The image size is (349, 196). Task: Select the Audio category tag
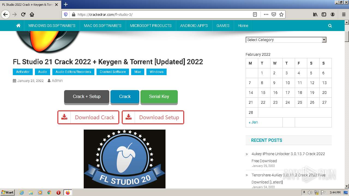pos(43,72)
